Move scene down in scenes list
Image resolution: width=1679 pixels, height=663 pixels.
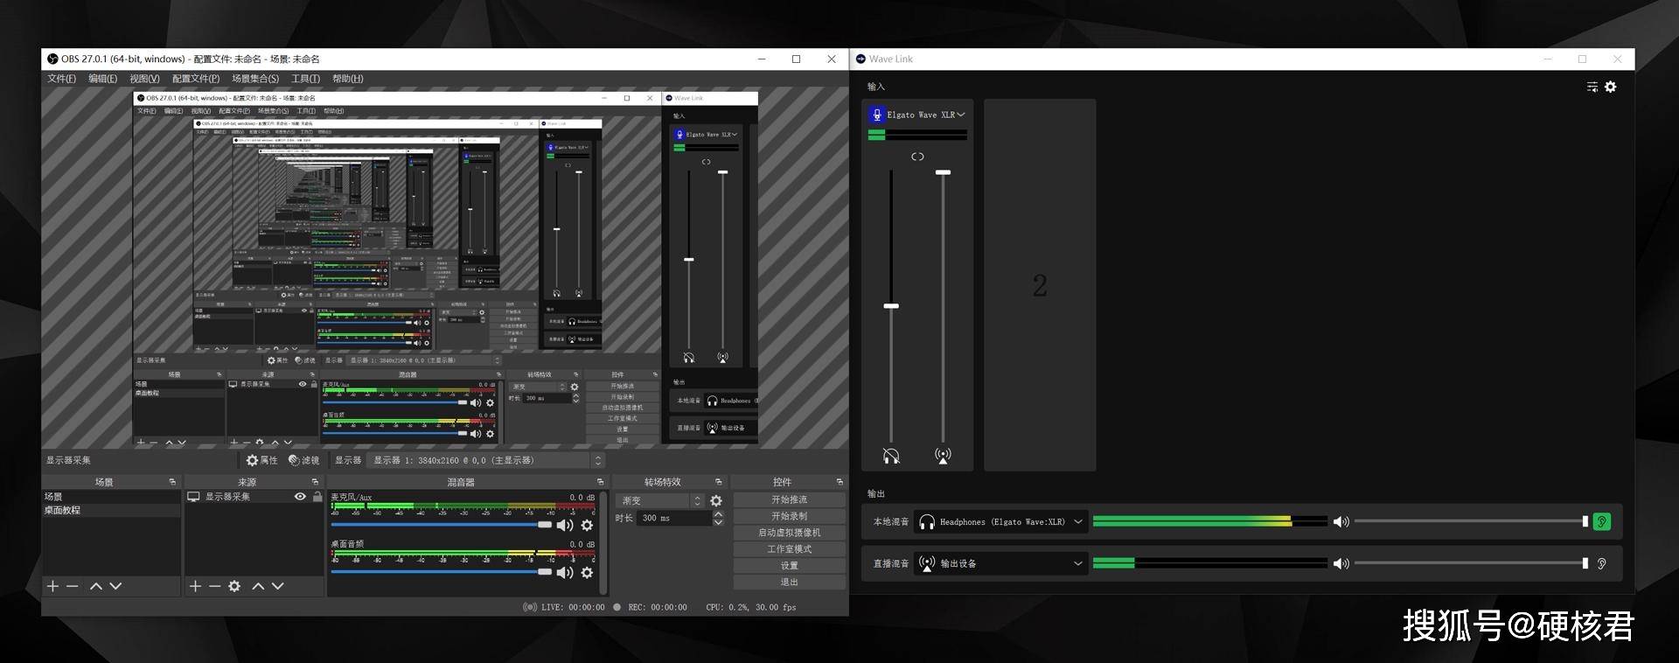[x=115, y=586]
